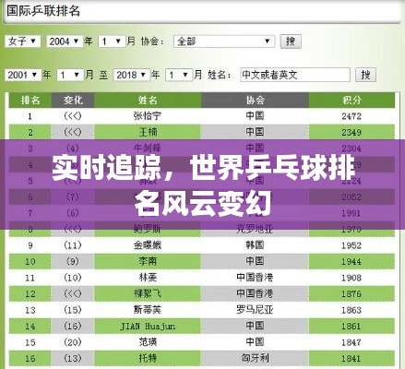The width and height of the screenshot is (405, 369).
Task: Expand the month dropdown next to 2004年
Action: 112,42
